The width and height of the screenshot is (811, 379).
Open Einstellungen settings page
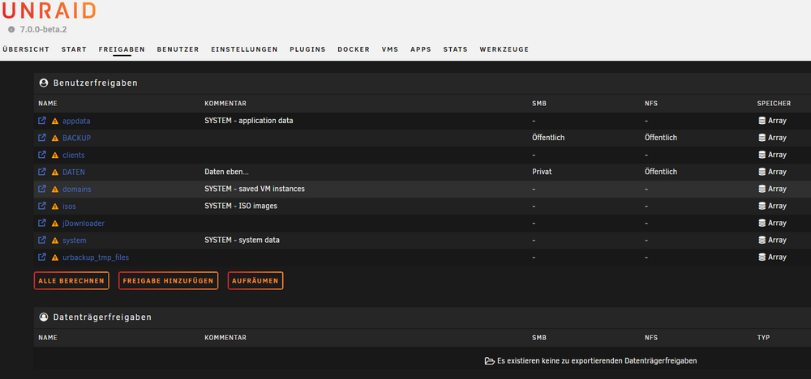coord(244,49)
